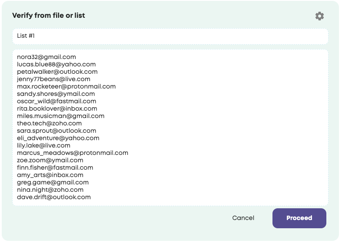Place cursor on dave.drift@outlook.com line
The height and width of the screenshot is (243, 342).
(54, 197)
